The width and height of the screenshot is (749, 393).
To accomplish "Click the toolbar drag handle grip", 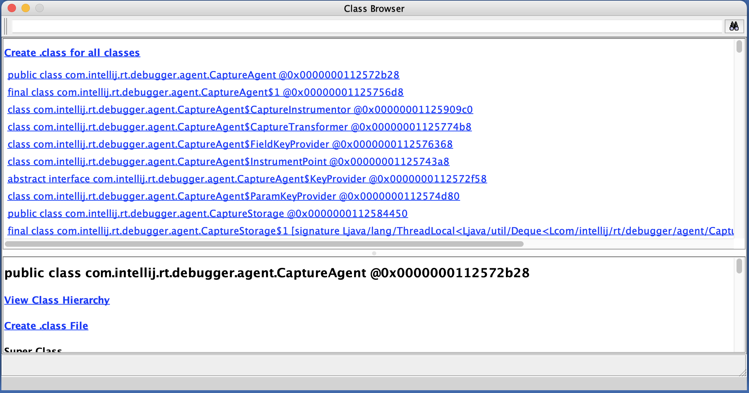I will click(x=6, y=26).
